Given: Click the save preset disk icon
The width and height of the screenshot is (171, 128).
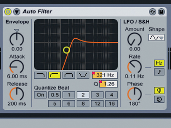Looking at the screenshot, I should point(161,12).
